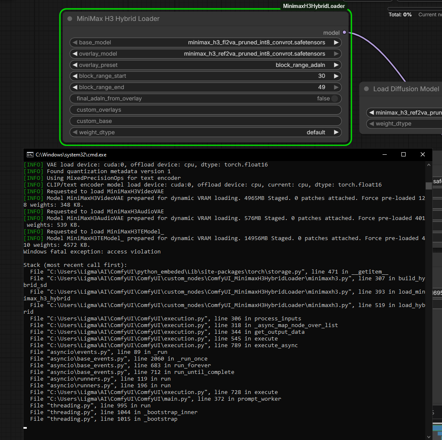
Task: Decrease block_range_end with left arrow
Action: point(75,87)
